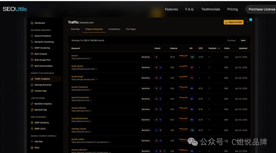Toggle Position column sort arrow

click(219, 48)
